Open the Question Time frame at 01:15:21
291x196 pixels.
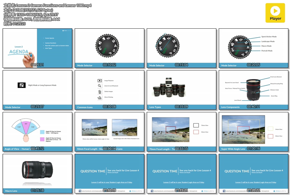pyautogui.click(x=182, y=174)
